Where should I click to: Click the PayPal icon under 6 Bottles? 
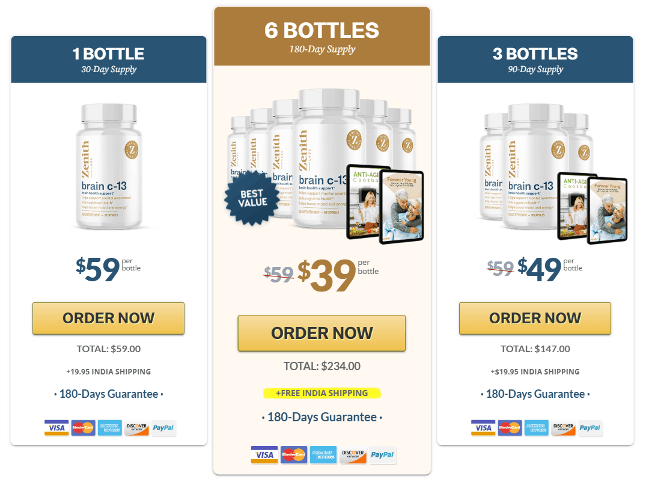pyautogui.click(x=382, y=455)
